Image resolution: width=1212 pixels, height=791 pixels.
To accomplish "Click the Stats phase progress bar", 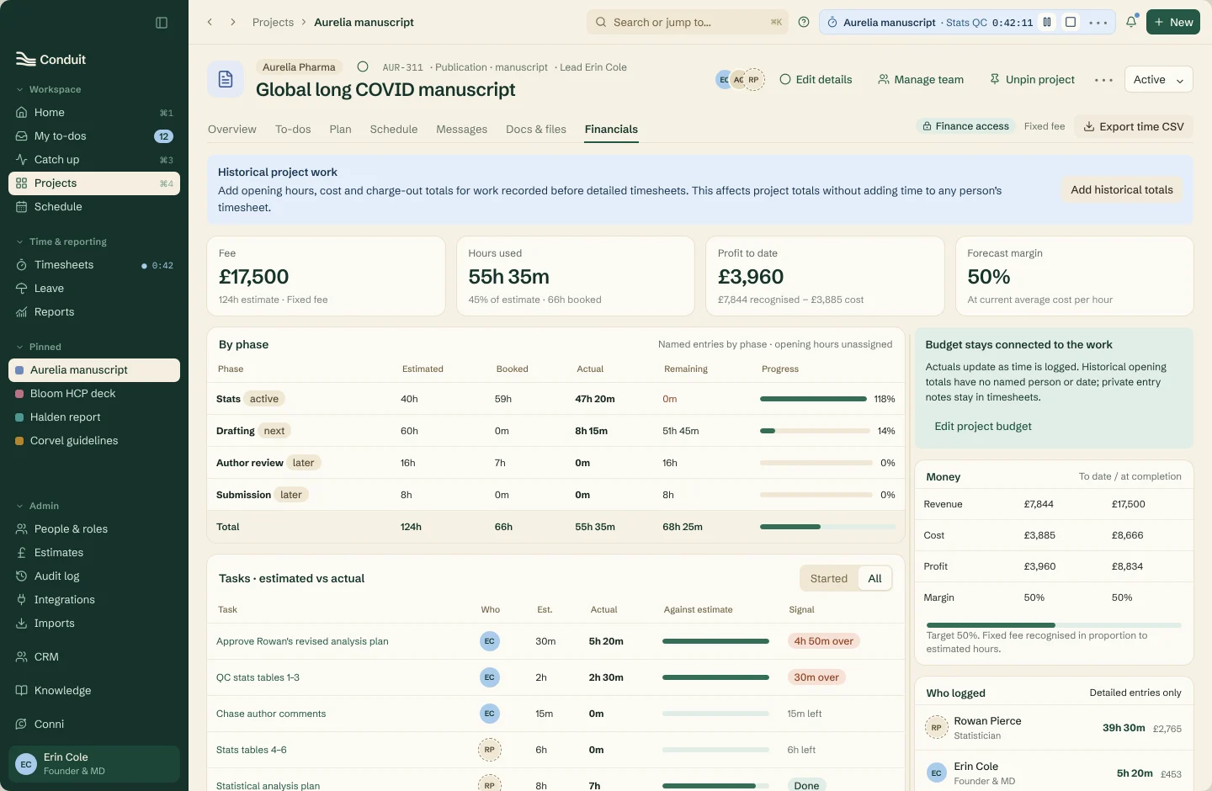I will (x=813, y=400).
